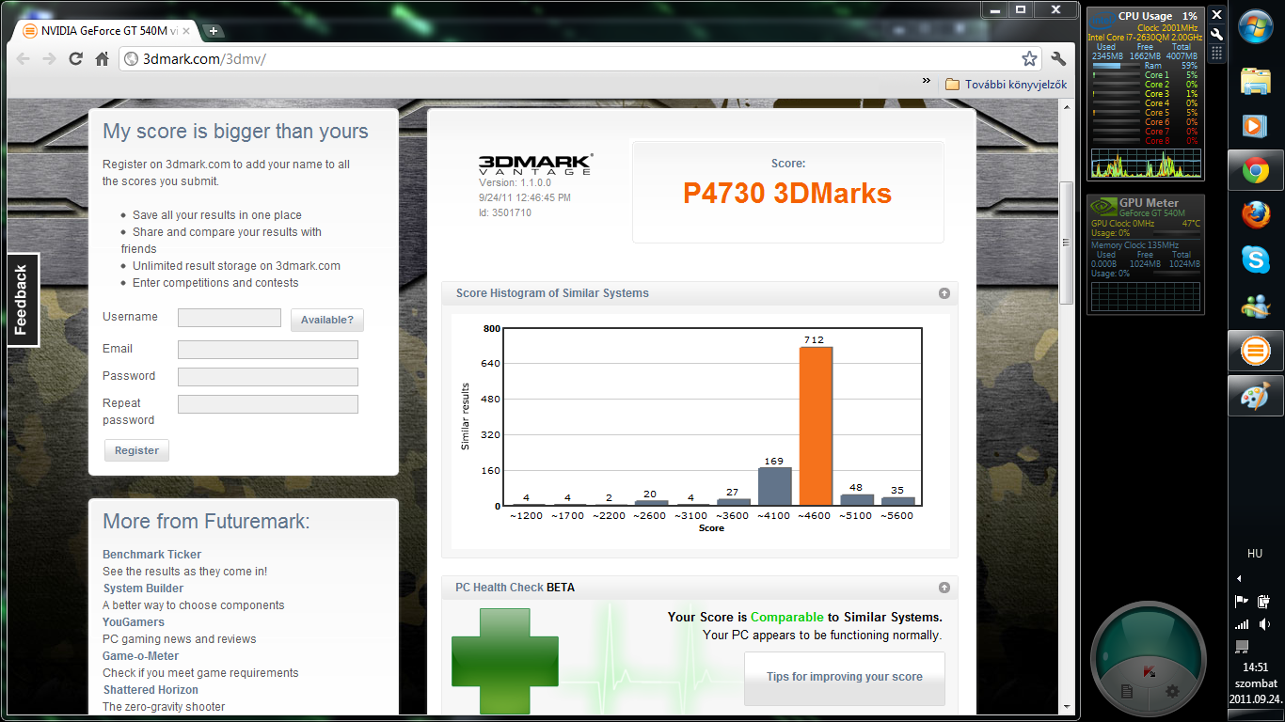Open Shattered Horizon link
The height and width of the screenshot is (722, 1285).
pyautogui.click(x=149, y=690)
